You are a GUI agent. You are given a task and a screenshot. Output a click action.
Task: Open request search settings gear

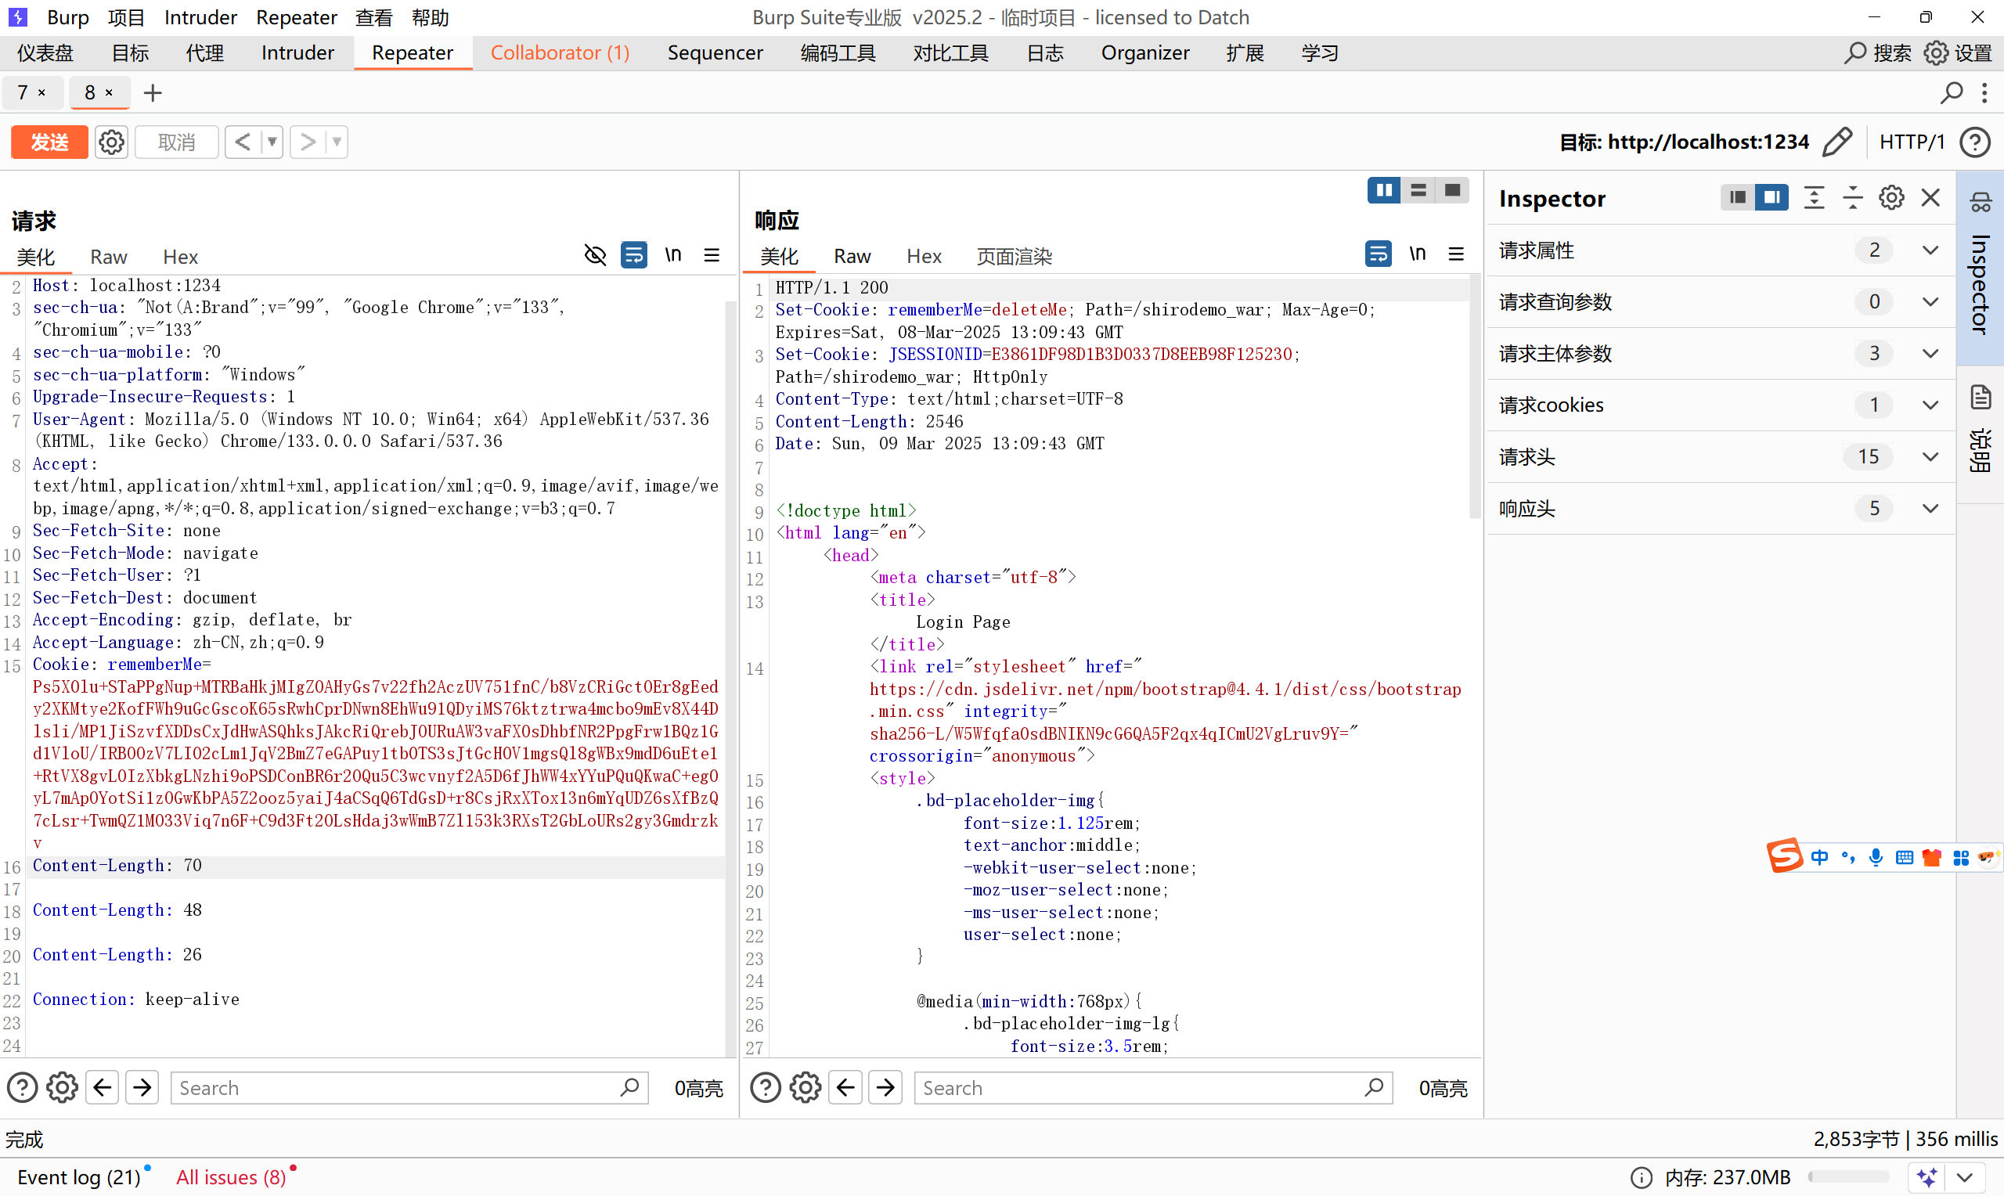[x=62, y=1087]
